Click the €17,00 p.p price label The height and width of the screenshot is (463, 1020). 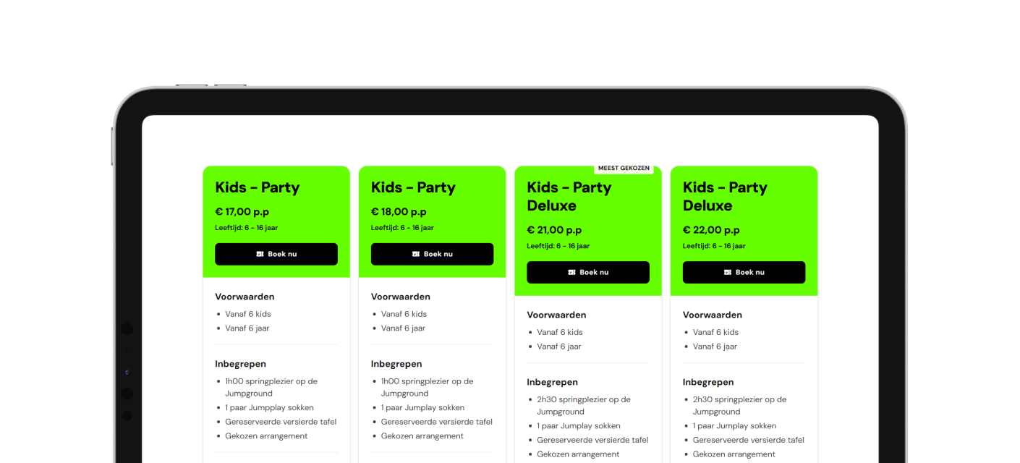click(x=242, y=211)
